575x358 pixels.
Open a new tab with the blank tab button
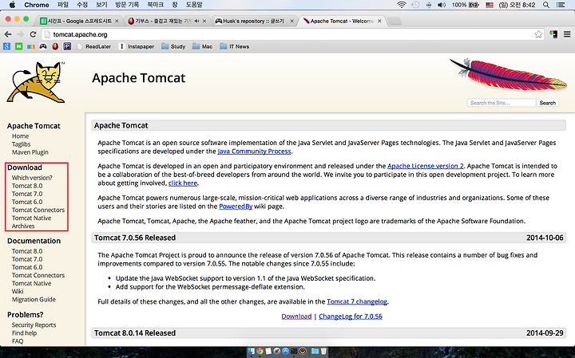click(x=395, y=22)
